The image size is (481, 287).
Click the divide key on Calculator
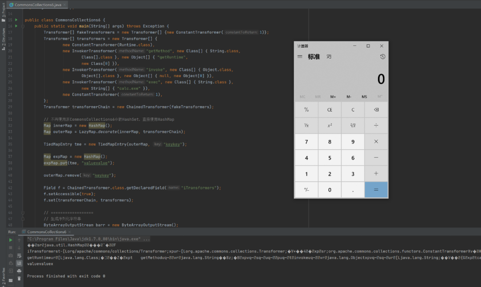click(376, 126)
